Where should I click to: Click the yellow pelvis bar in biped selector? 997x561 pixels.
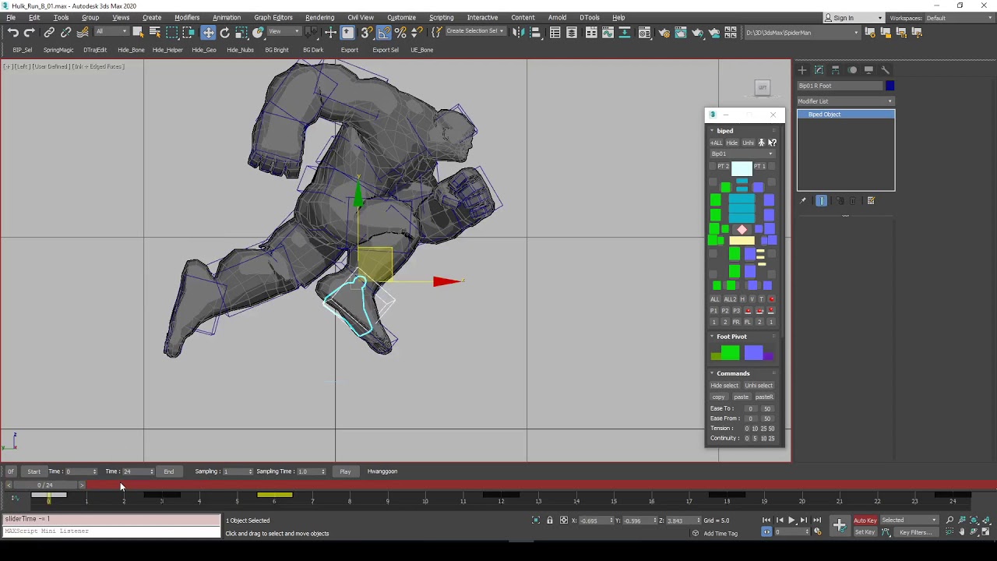coord(742,241)
